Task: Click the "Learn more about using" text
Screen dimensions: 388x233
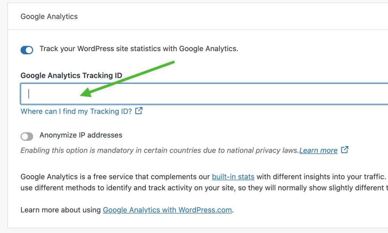Action: tap(61, 210)
